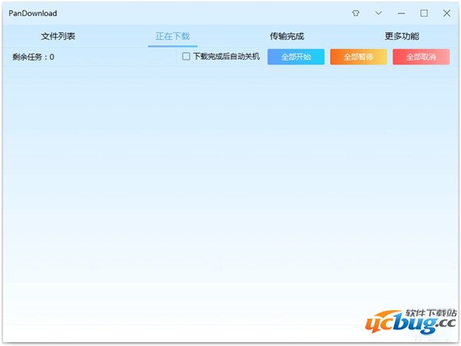Switch to the 文件列表 tab
Image resolution: width=461 pixels, height=346 pixels.
tap(58, 36)
